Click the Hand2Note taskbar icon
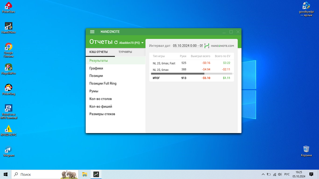 [96, 174]
